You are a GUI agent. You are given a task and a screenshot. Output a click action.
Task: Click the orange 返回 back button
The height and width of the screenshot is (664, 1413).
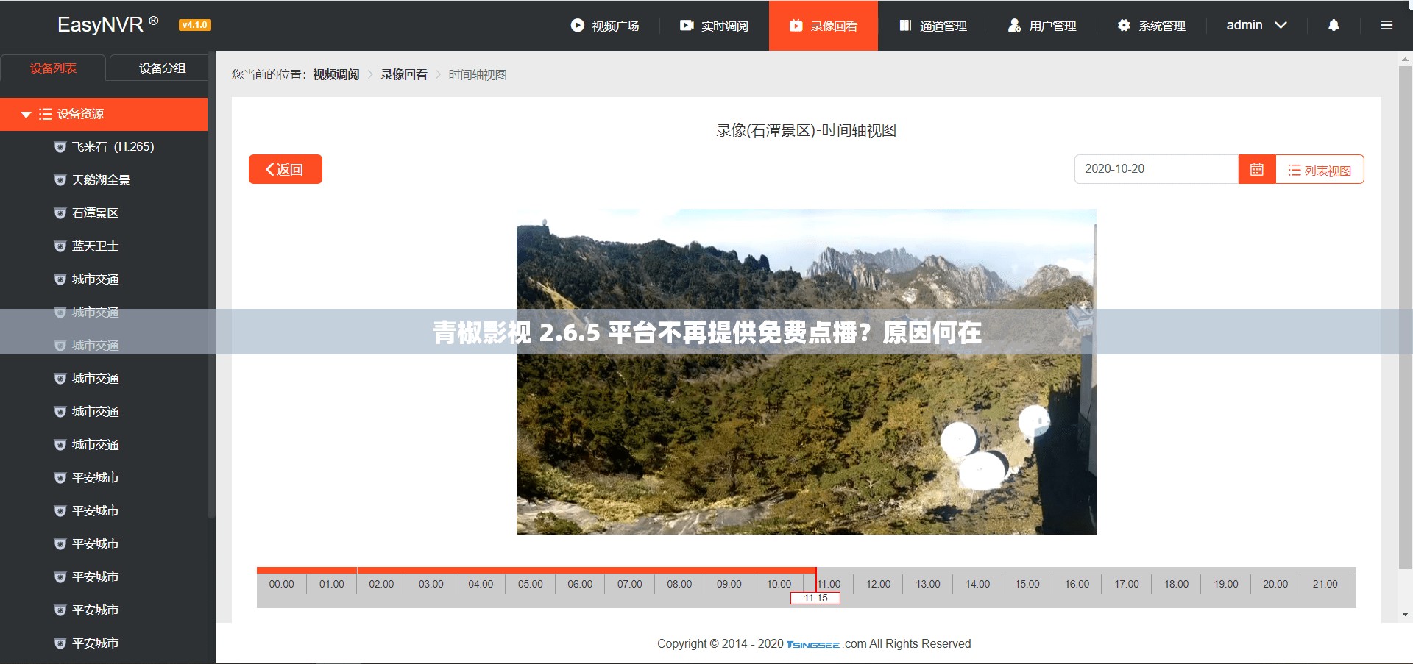(286, 169)
